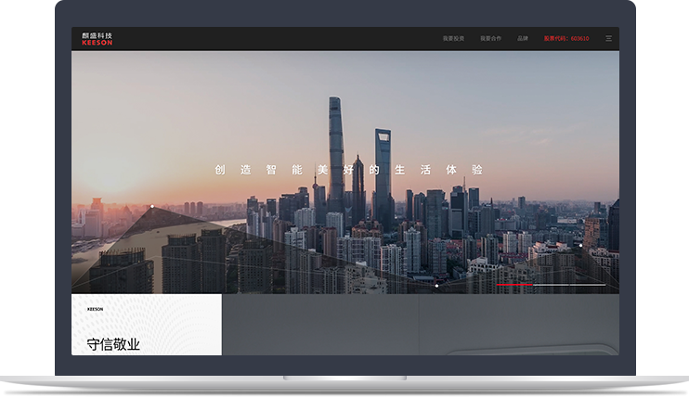Select the 我要合作 navigation item

(x=490, y=39)
